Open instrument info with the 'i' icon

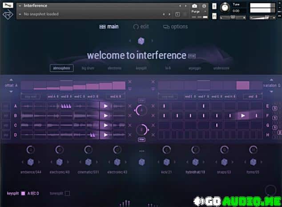204,6
